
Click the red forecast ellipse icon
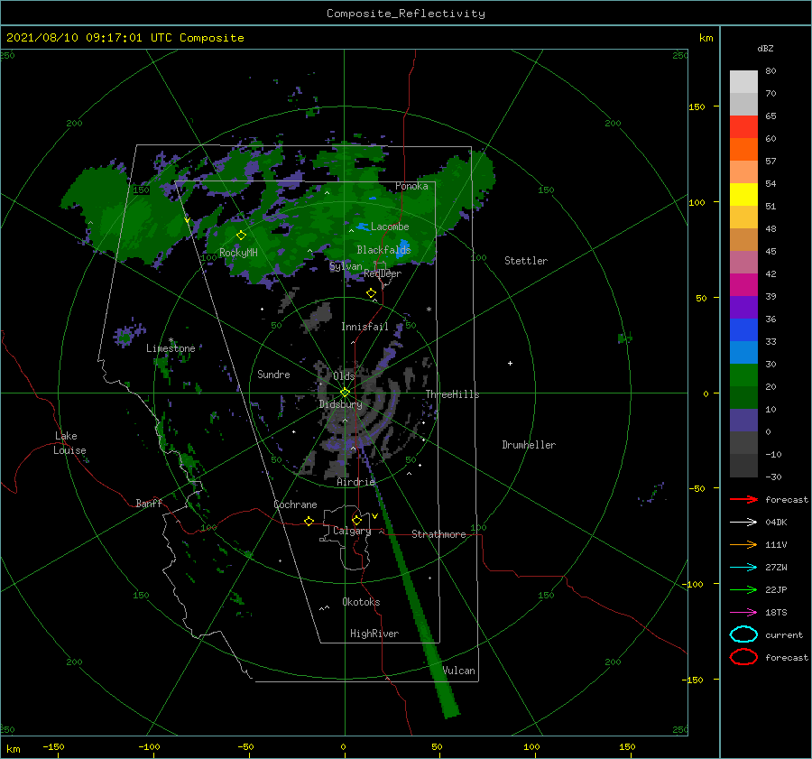pos(743,657)
